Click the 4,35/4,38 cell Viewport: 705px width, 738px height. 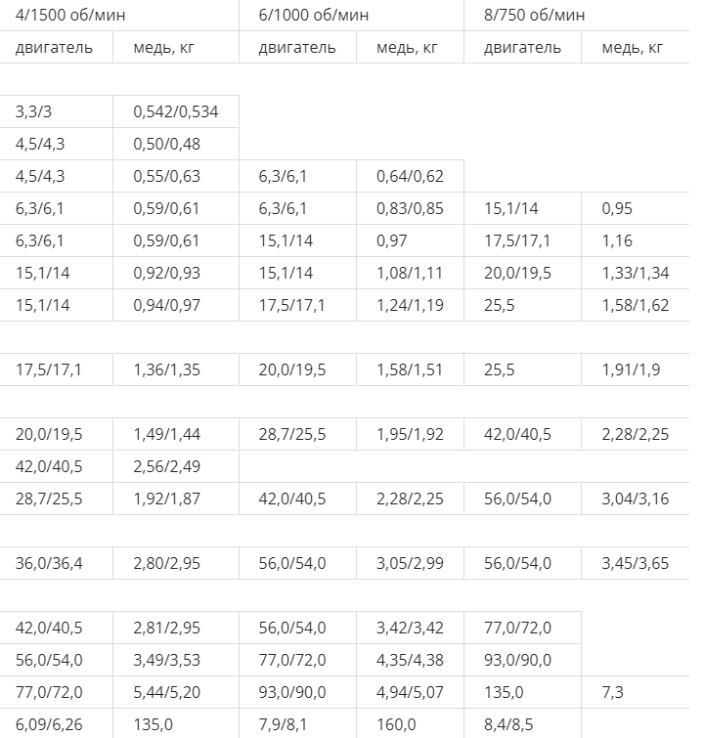coord(410,660)
